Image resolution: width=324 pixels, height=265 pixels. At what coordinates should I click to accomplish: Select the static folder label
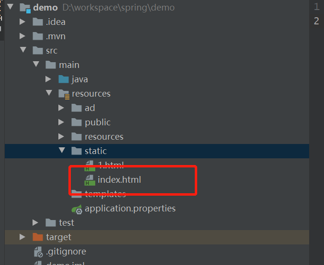96,151
